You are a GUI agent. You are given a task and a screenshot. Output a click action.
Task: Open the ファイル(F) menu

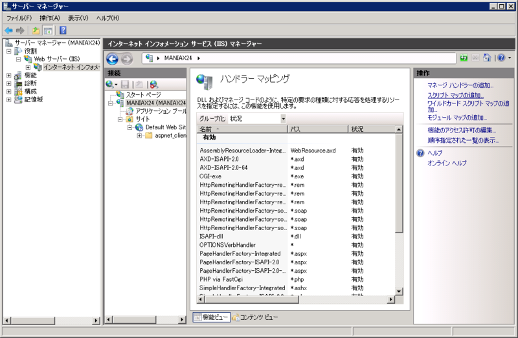click(x=19, y=18)
